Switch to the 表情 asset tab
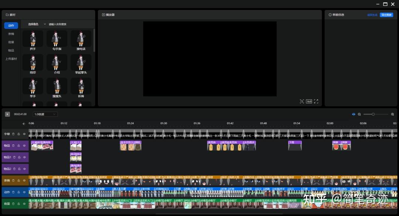 [11, 34]
